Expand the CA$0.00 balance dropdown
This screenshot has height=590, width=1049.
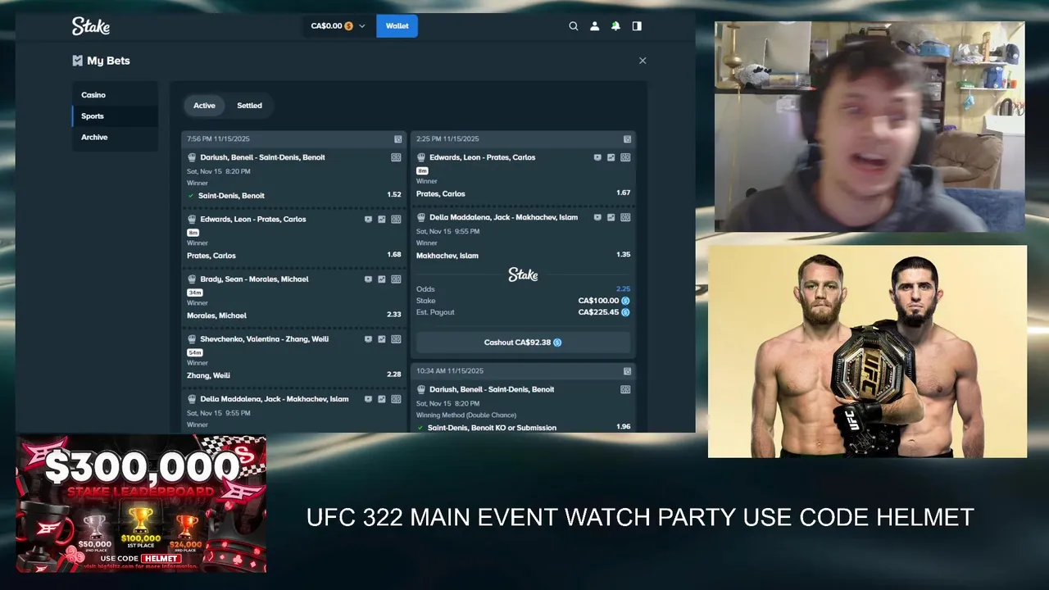tap(338, 26)
